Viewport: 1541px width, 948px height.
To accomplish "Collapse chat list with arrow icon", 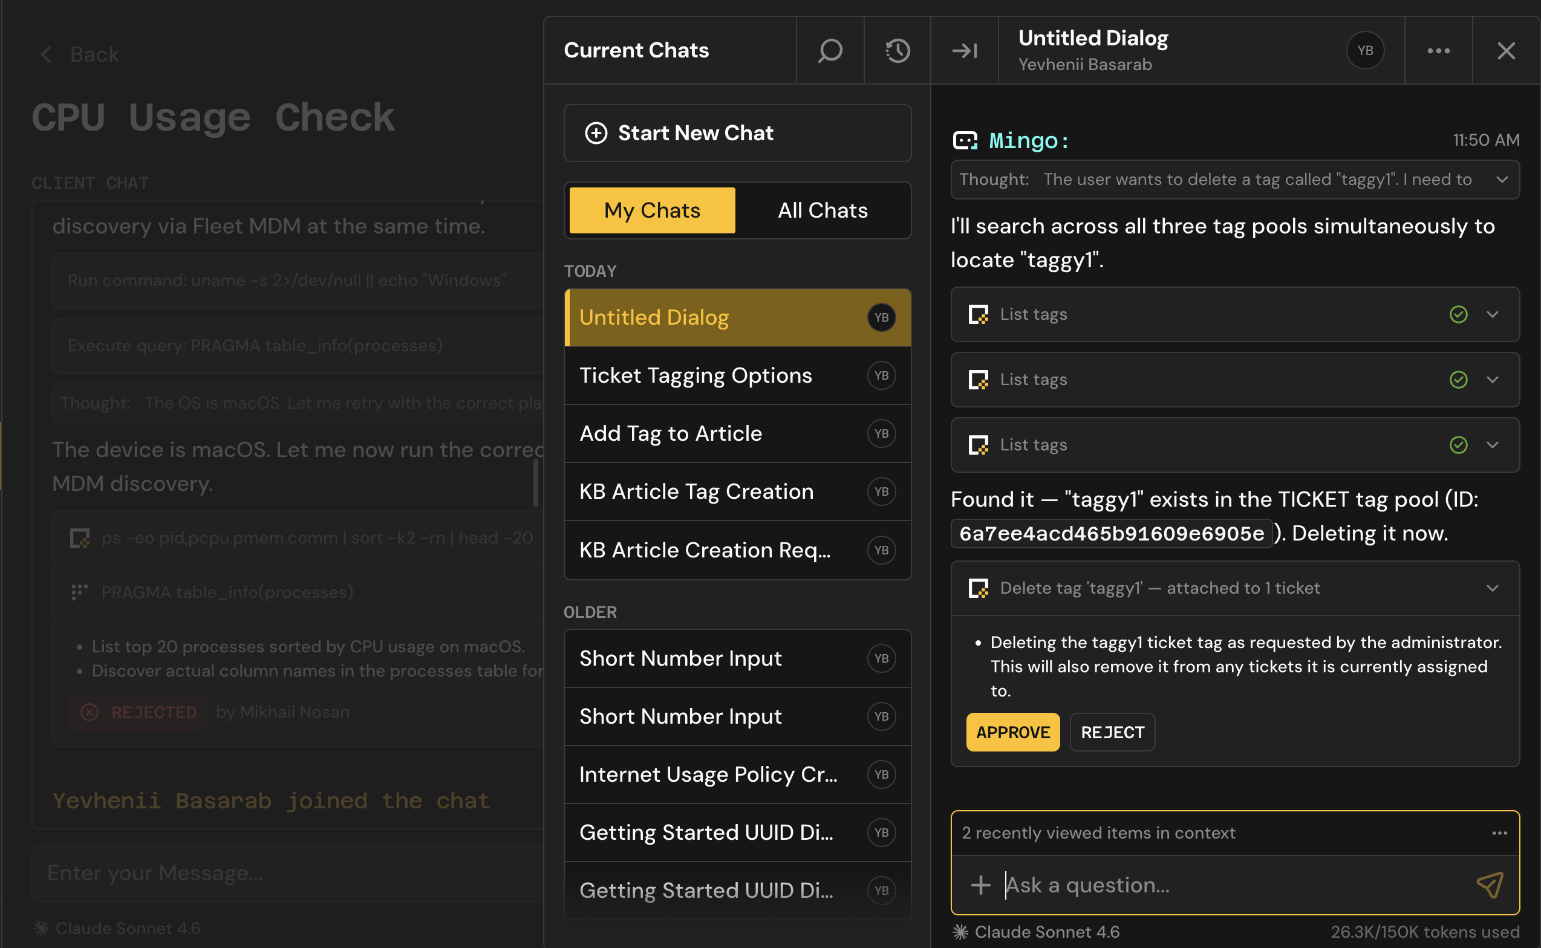I will pyautogui.click(x=965, y=51).
